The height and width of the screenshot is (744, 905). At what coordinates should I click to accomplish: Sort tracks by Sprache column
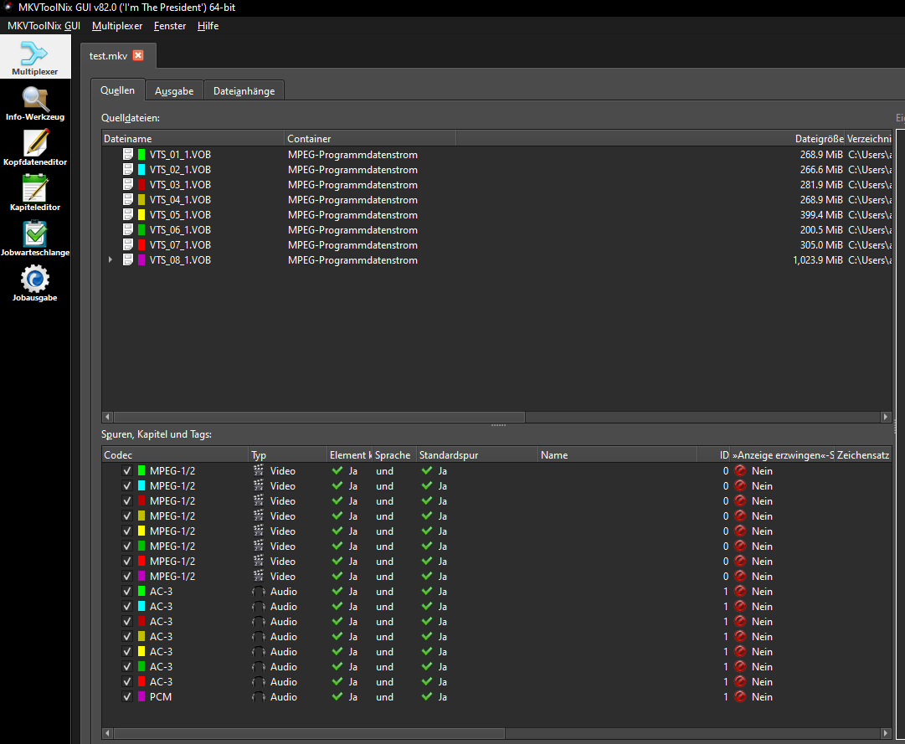pos(393,455)
